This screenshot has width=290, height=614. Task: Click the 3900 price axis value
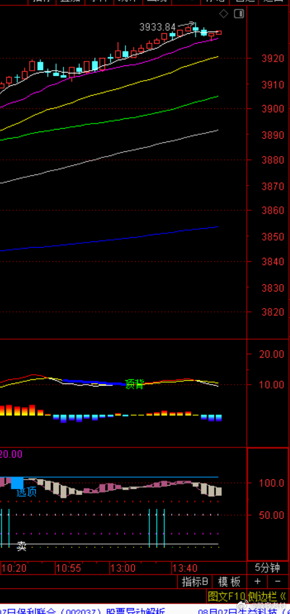pyautogui.click(x=272, y=109)
